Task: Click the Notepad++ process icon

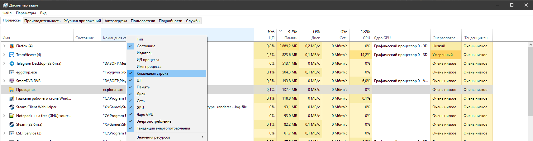Action: 12,116
